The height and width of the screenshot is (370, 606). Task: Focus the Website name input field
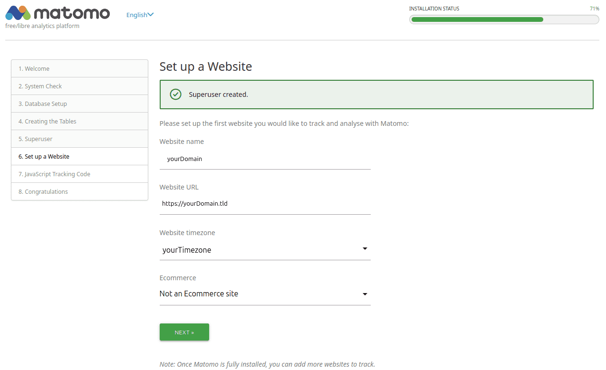tap(265, 159)
